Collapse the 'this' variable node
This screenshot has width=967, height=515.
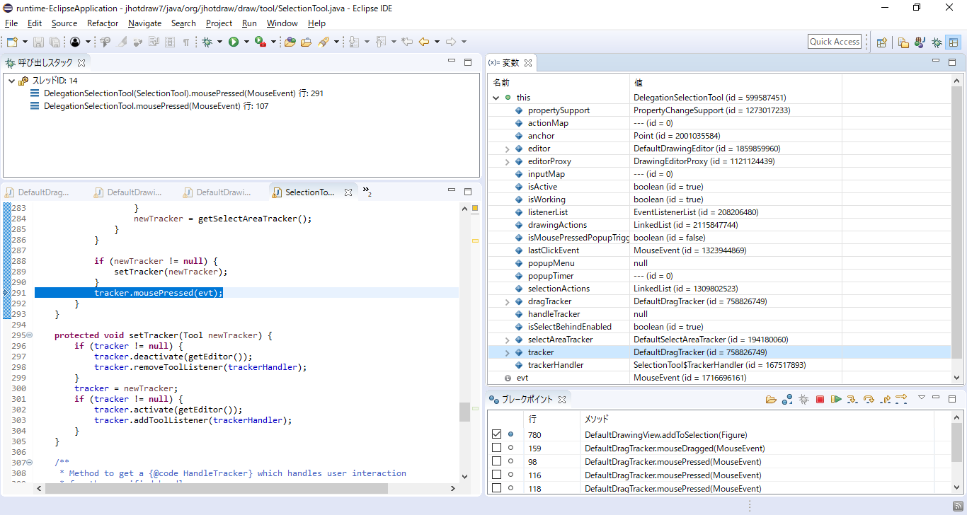click(x=496, y=98)
